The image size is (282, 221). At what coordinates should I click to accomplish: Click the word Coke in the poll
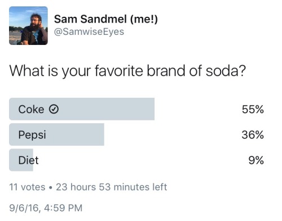pyautogui.click(x=31, y=109)
